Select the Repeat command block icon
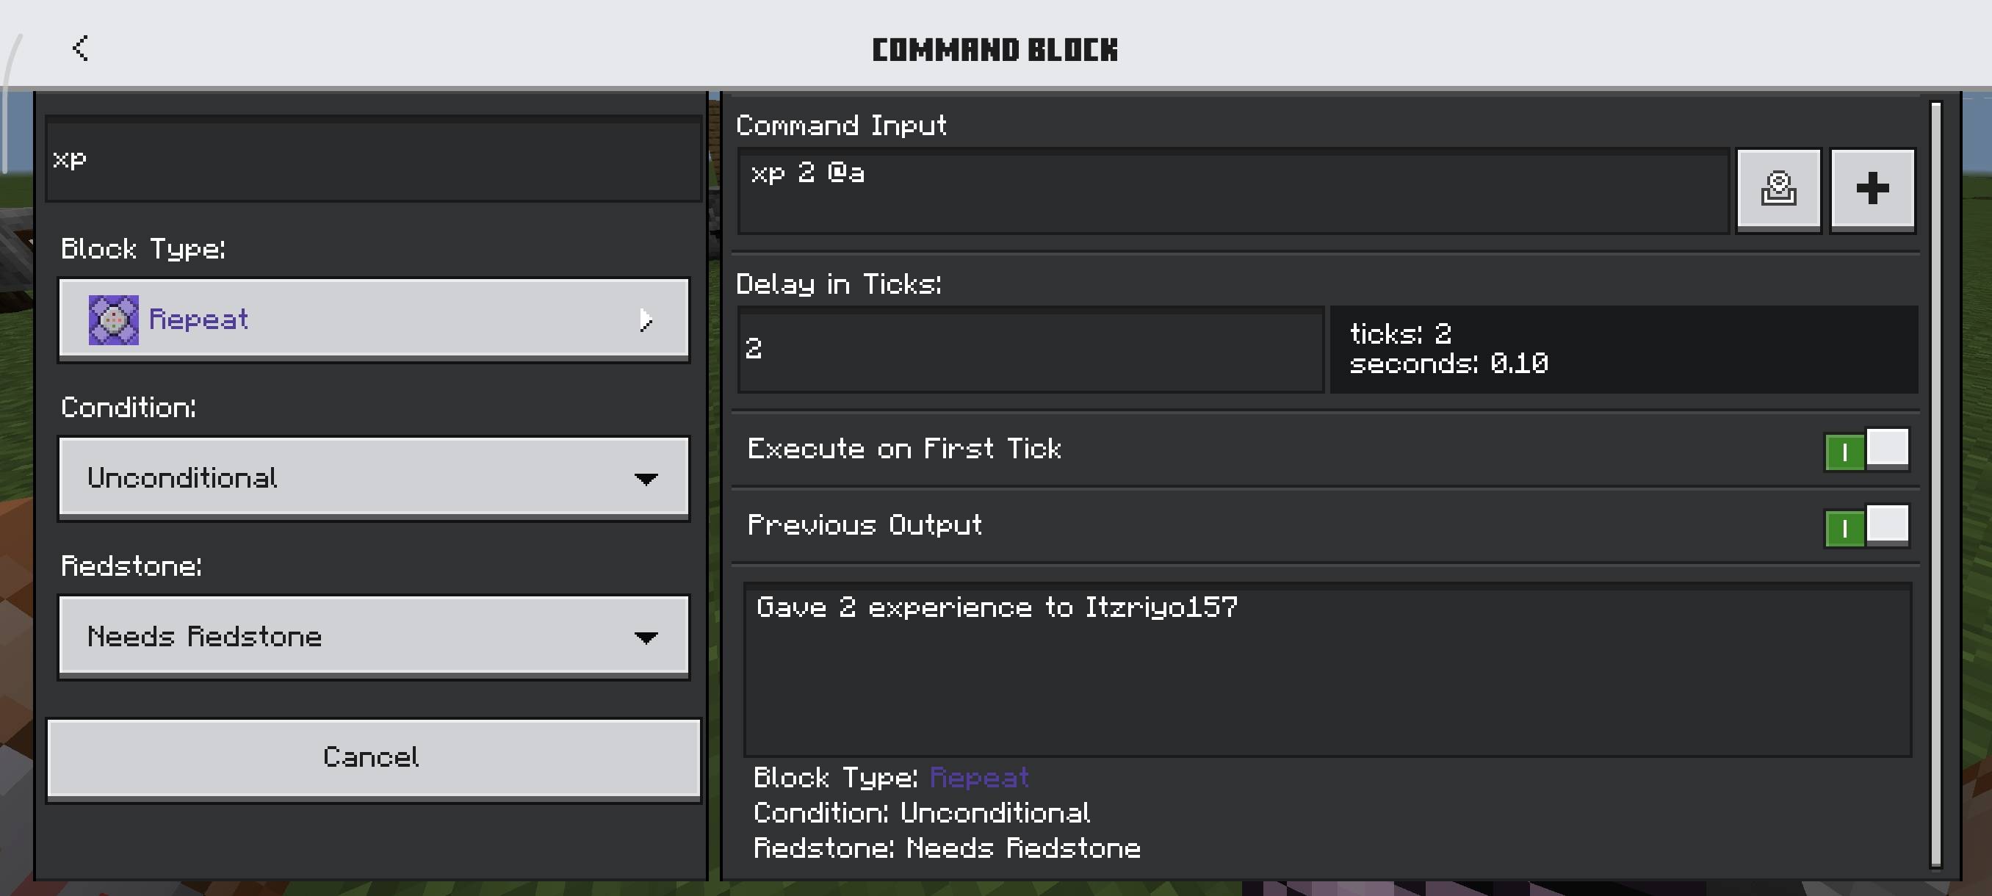Image resolution: width=1992 pixels, height=896 pixels. (113, 319)
